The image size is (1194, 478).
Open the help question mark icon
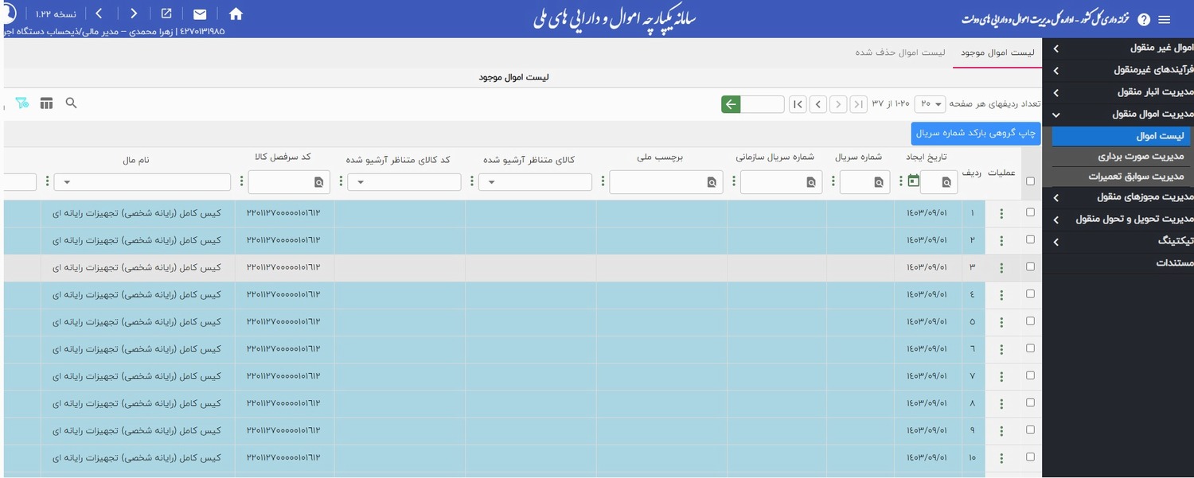[x=1144, y=20]
